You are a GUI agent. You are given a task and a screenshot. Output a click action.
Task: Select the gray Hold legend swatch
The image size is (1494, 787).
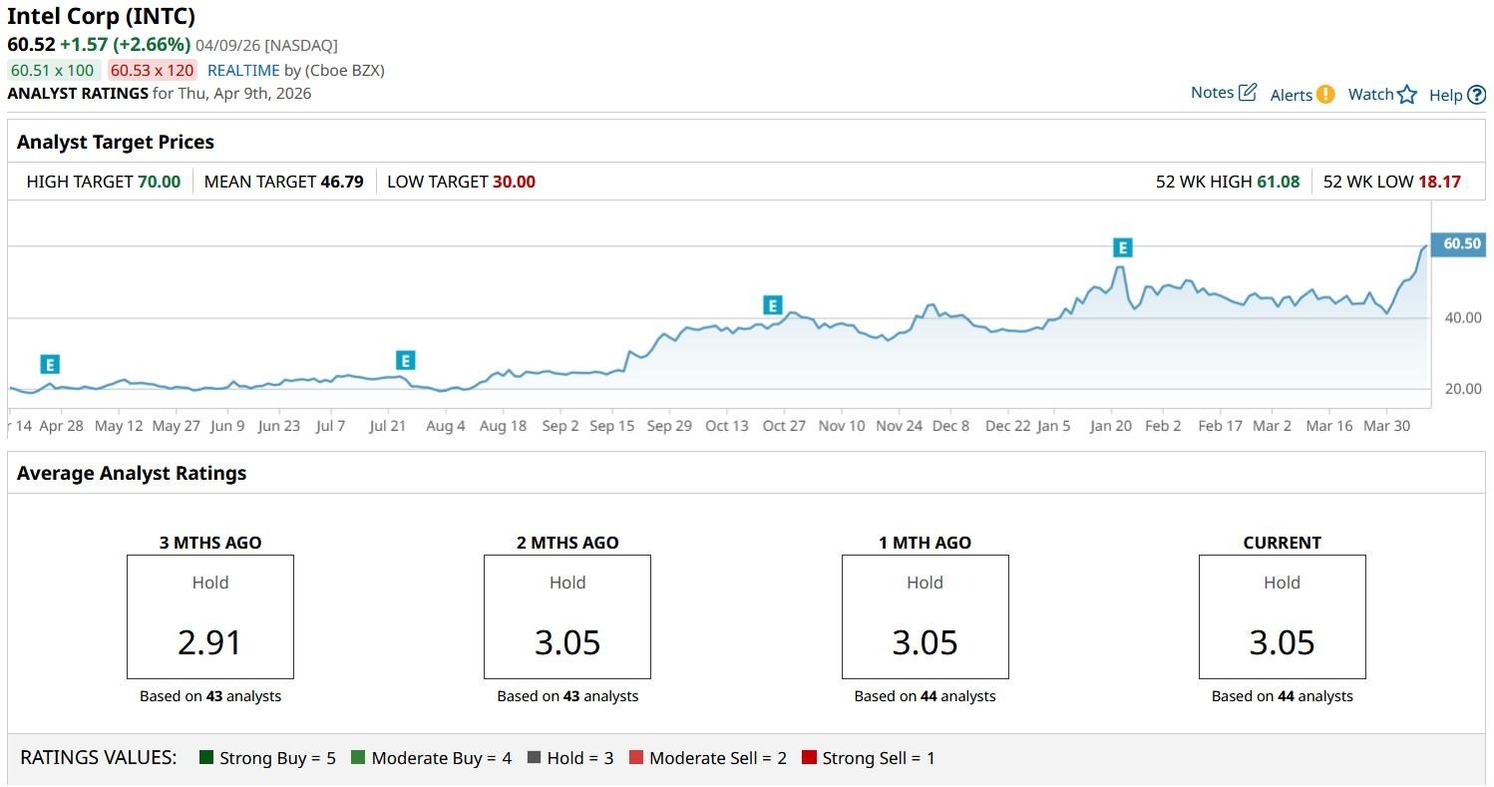[x=534, y=758]
